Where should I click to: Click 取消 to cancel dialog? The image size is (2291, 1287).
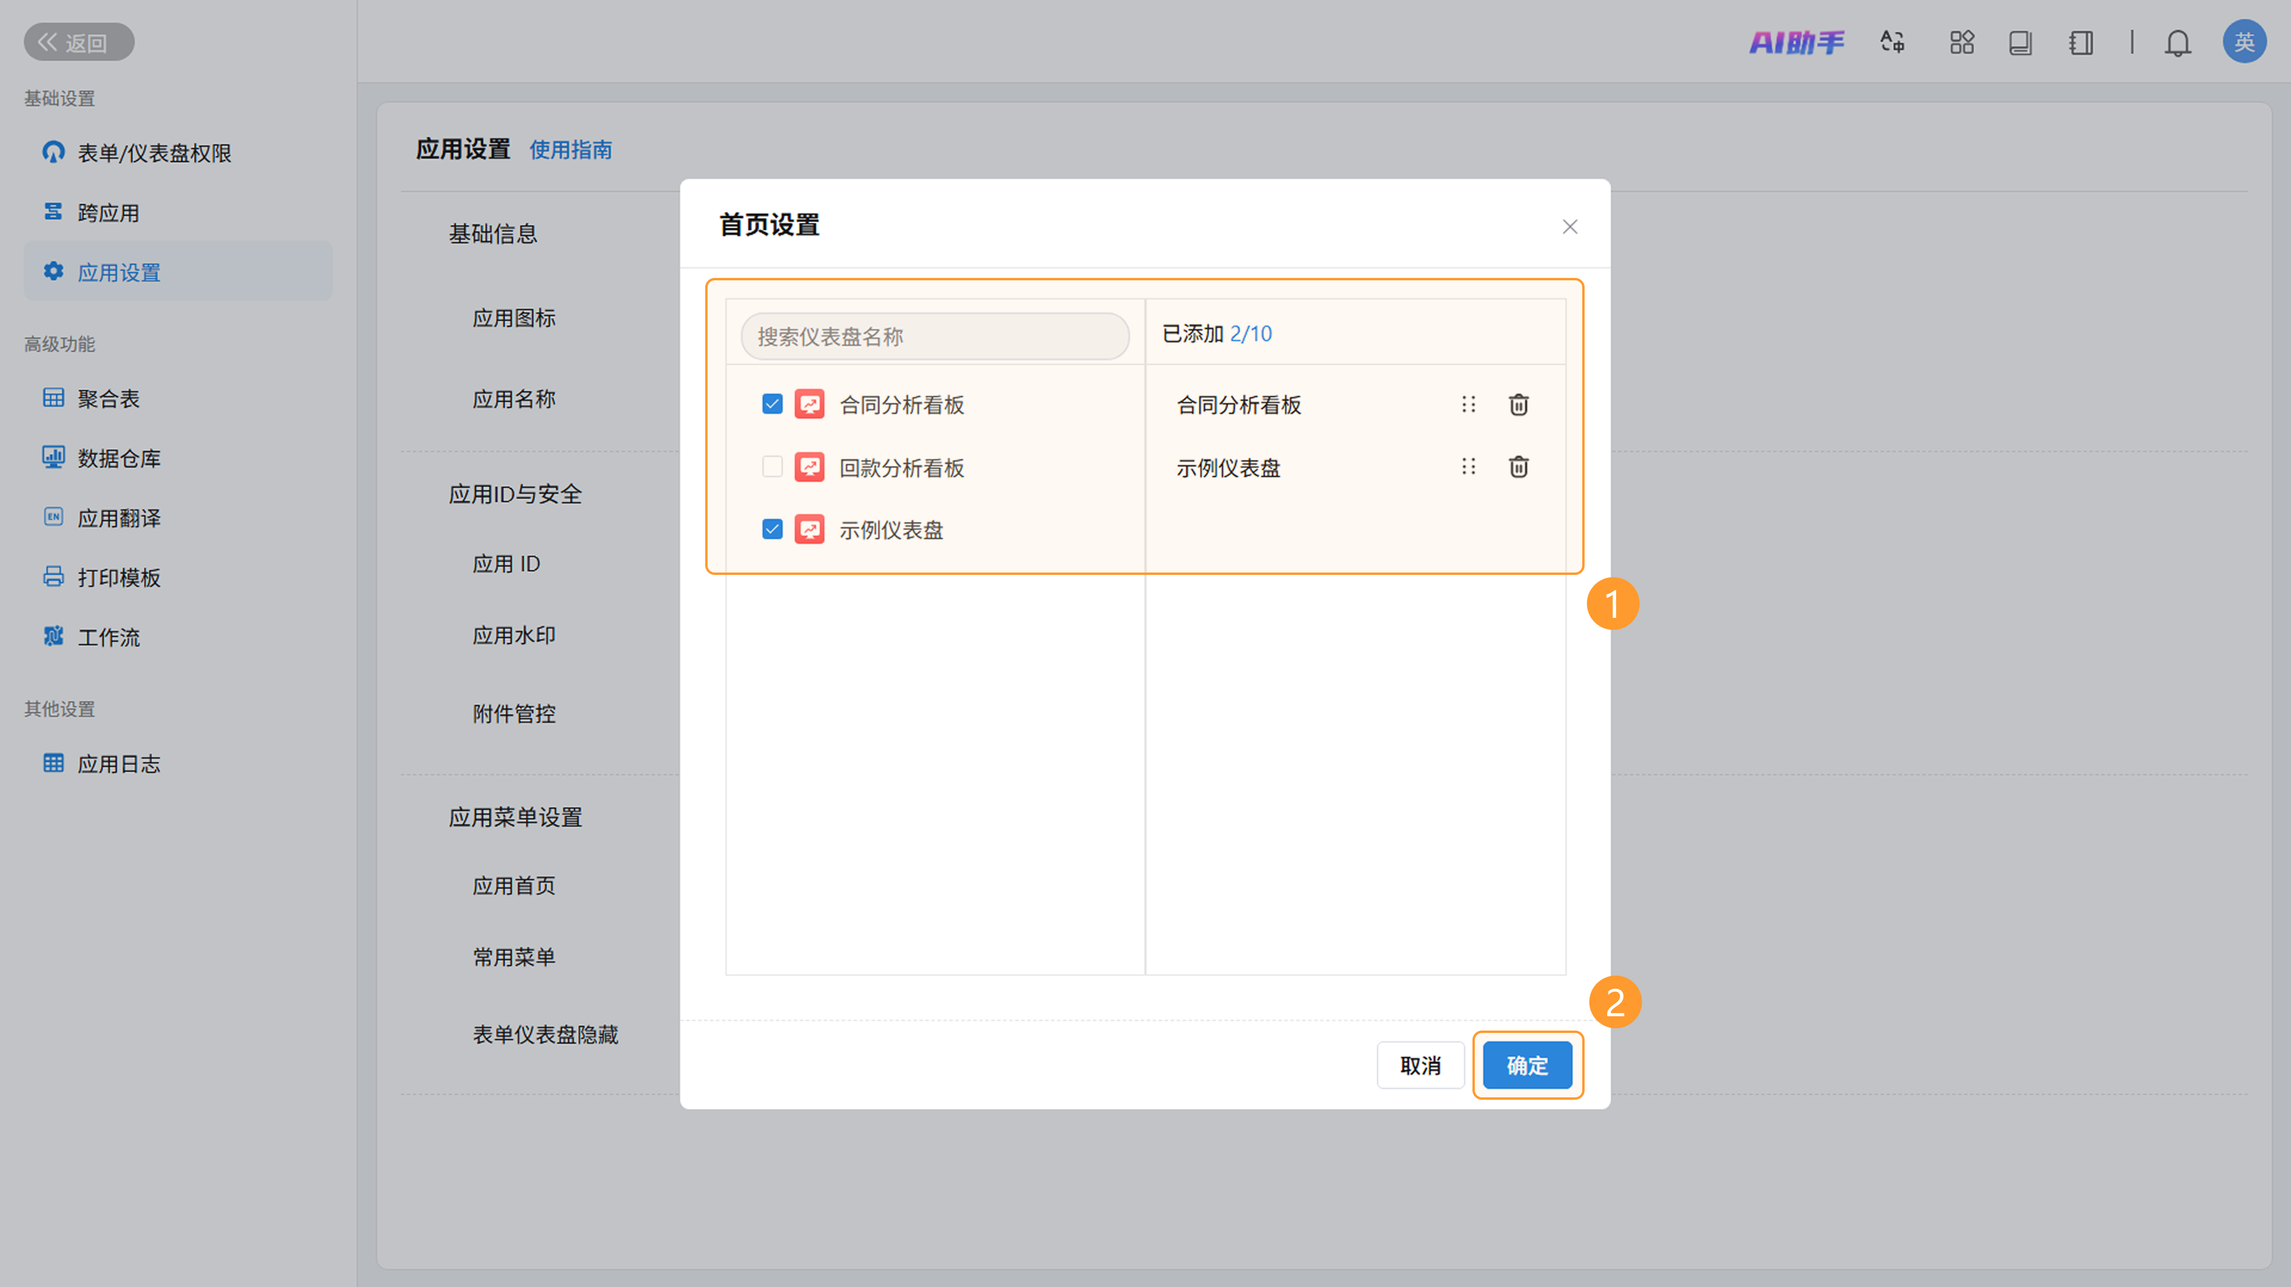pyautogui.click(x=1421, y=1065)
